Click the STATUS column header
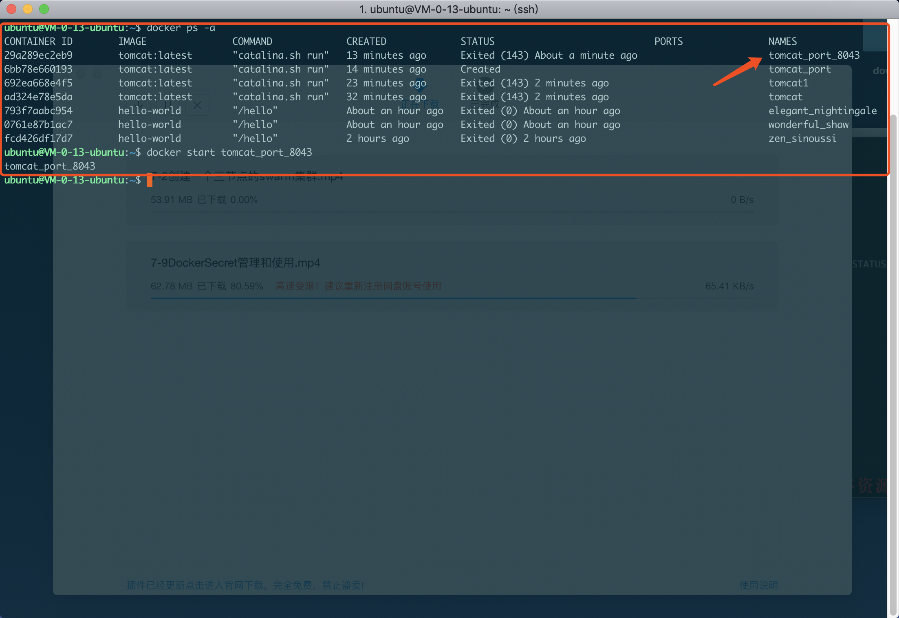 point(478,42)
